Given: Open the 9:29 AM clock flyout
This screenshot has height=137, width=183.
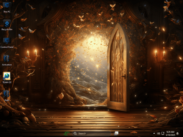Looking at the screenshot, I should [x=170, y=132].
